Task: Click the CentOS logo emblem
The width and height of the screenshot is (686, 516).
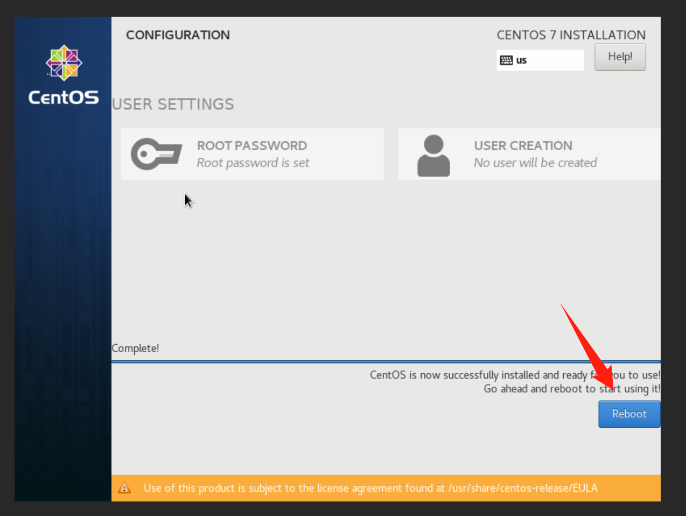Action: [64, 62]
